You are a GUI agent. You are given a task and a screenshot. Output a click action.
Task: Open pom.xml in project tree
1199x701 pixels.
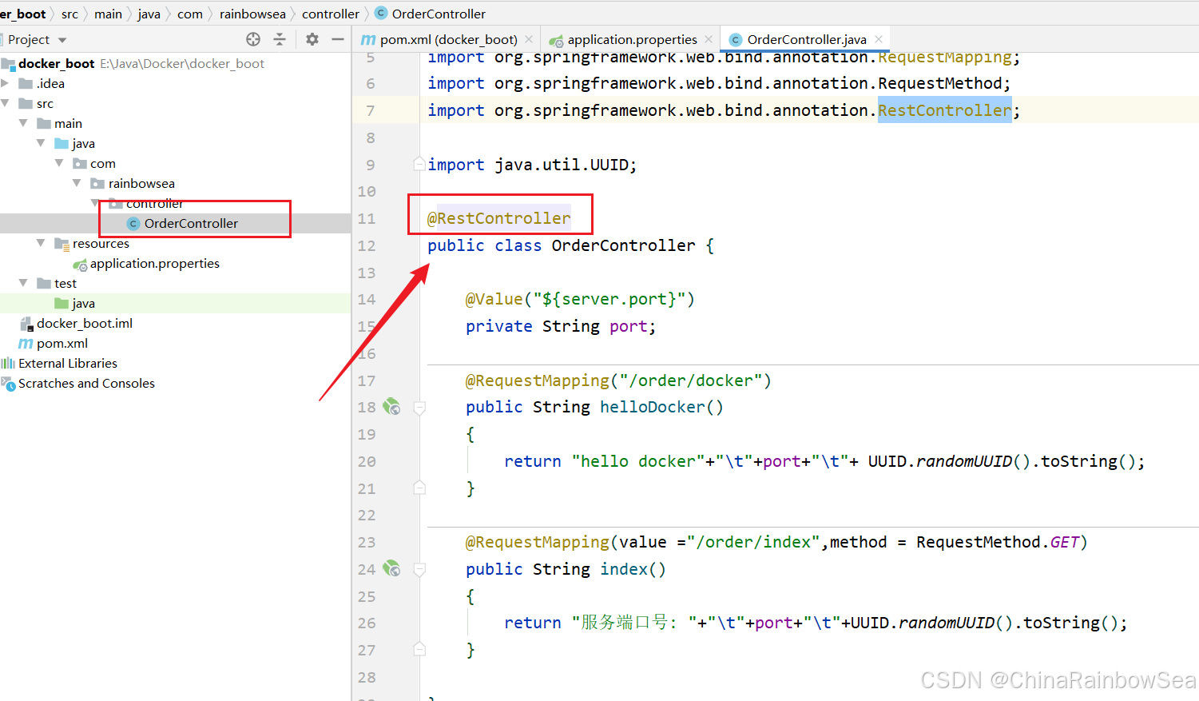(62, 343)
